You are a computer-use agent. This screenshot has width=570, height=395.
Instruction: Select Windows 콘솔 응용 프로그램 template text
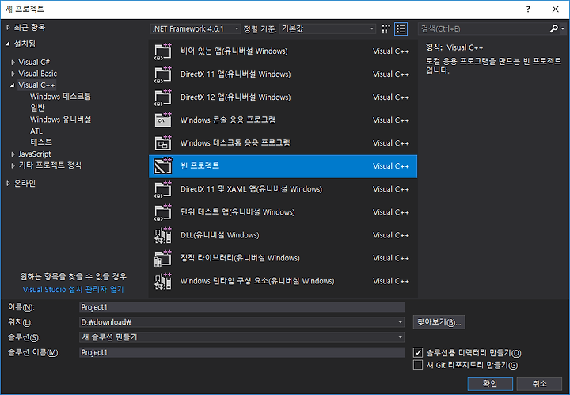pos(227,120)
